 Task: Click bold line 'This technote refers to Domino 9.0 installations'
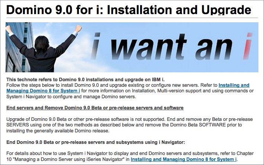coord(86,80)
